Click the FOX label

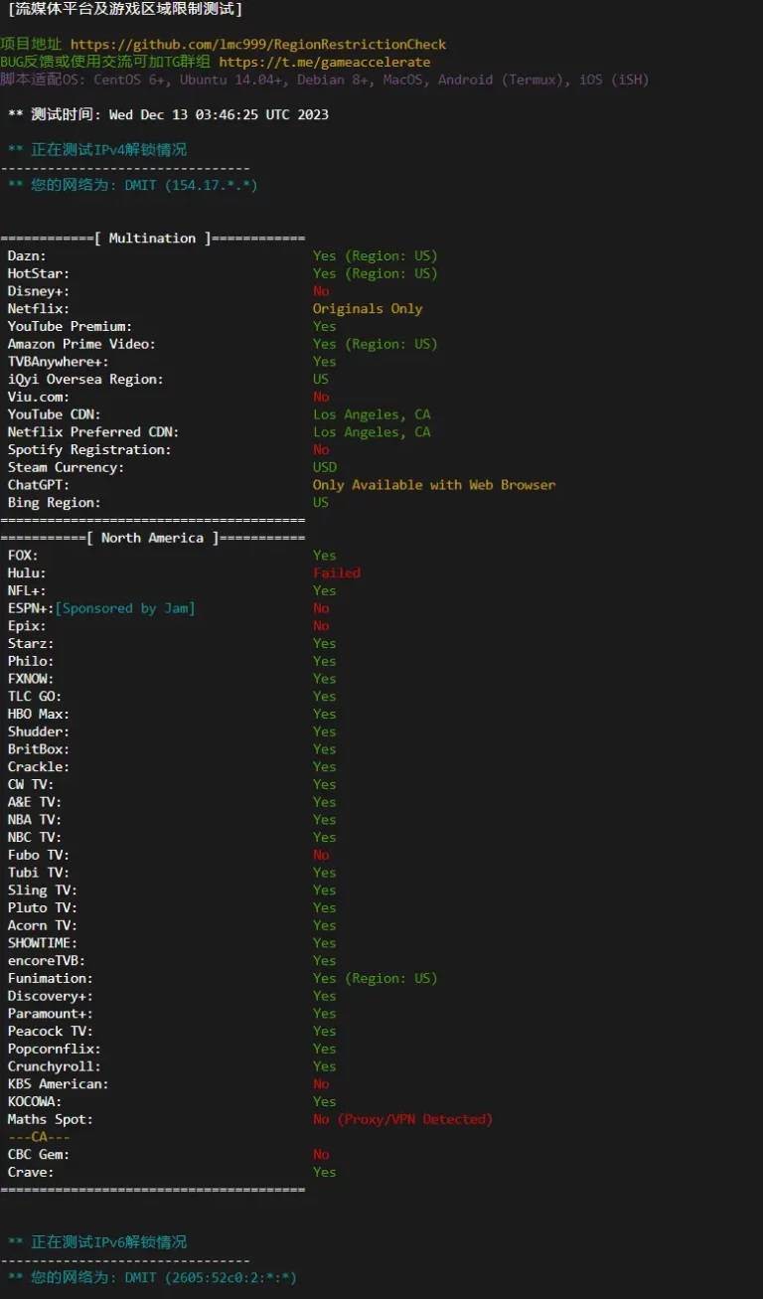coord(23,556)
